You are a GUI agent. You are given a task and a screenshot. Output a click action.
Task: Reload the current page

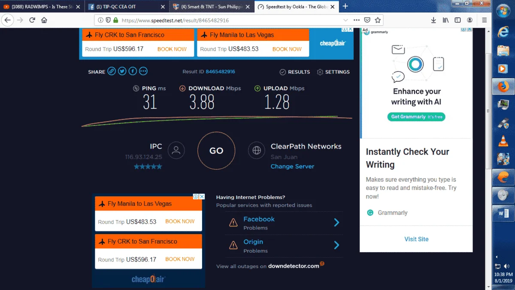click(32, 20)
